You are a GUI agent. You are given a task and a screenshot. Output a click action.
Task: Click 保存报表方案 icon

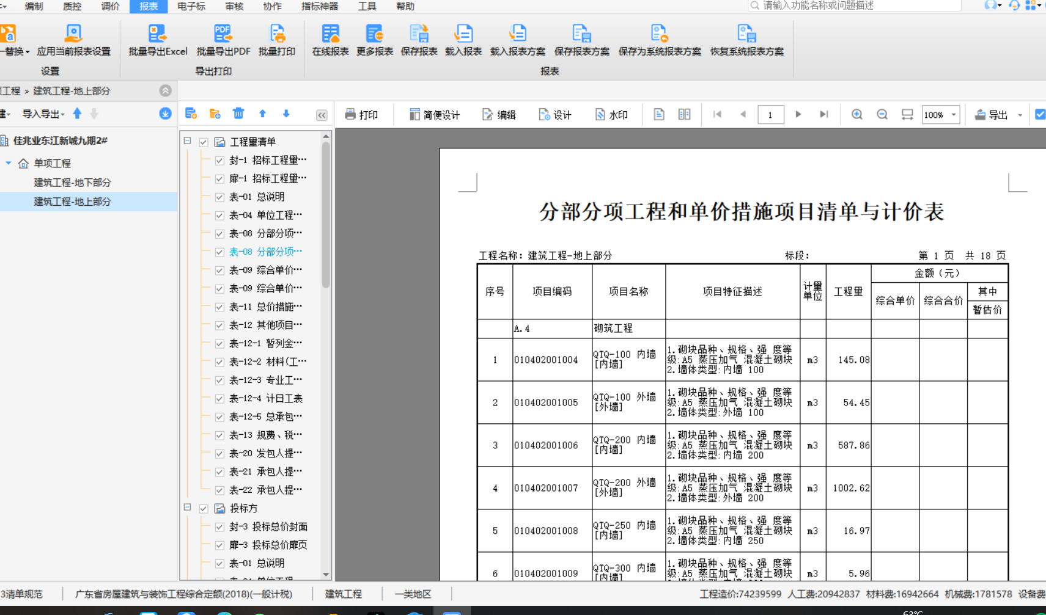[581, 33]
